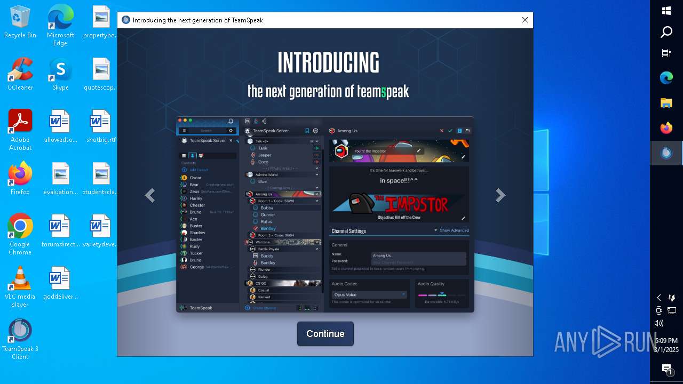The height and width of the screenshot is (384, 683).
Task: Launch CCleaner from desktop
Action: pos(20,74)
